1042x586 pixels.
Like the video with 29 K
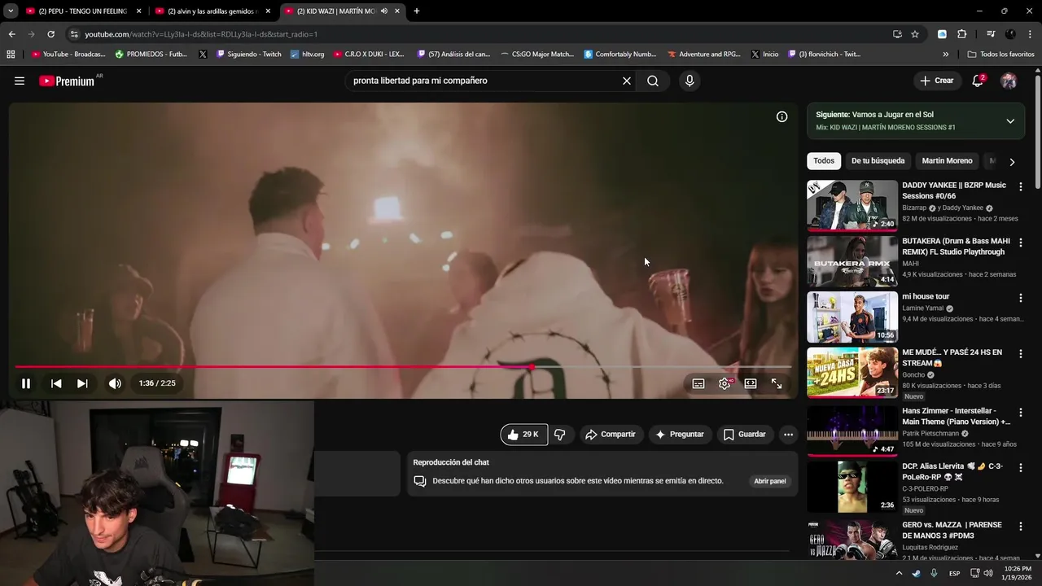(524, 435)
